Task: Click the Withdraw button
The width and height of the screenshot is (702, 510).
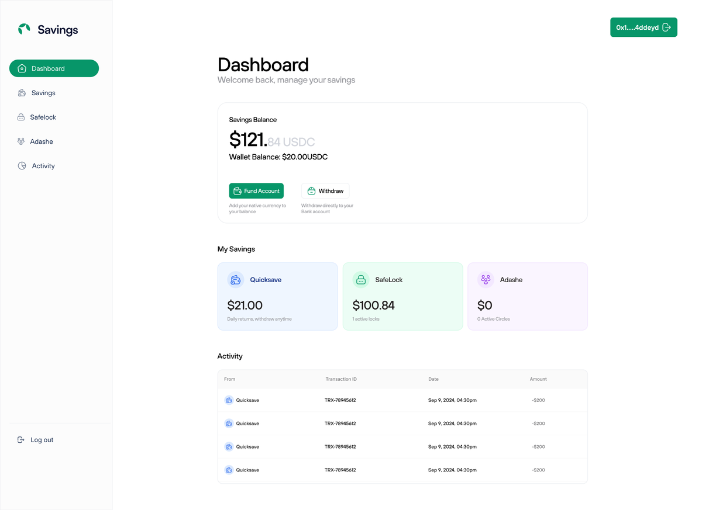Action: pos(325,191)
